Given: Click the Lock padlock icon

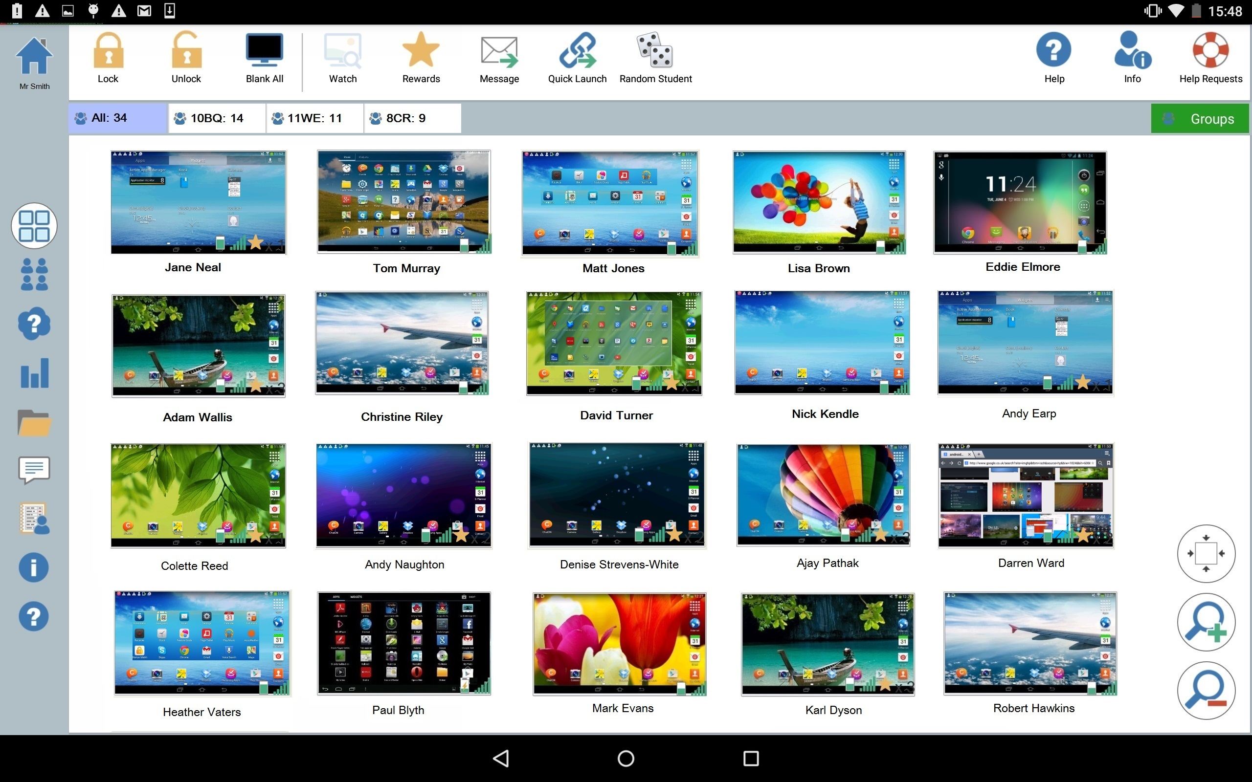Looking at the screenshot, I should click(108, 51).
